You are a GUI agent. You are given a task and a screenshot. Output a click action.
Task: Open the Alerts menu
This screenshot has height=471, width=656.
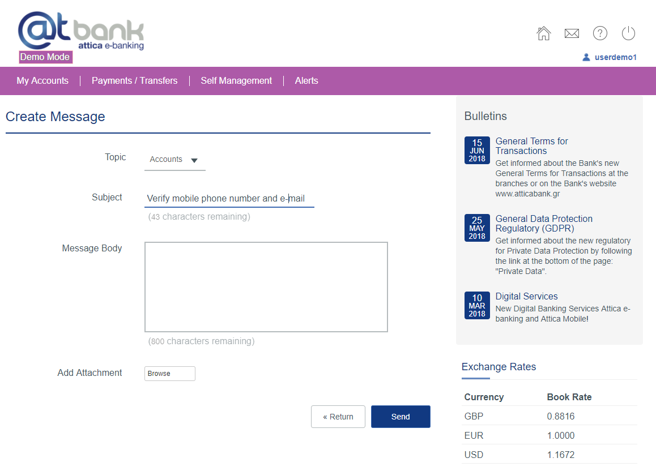306,80
